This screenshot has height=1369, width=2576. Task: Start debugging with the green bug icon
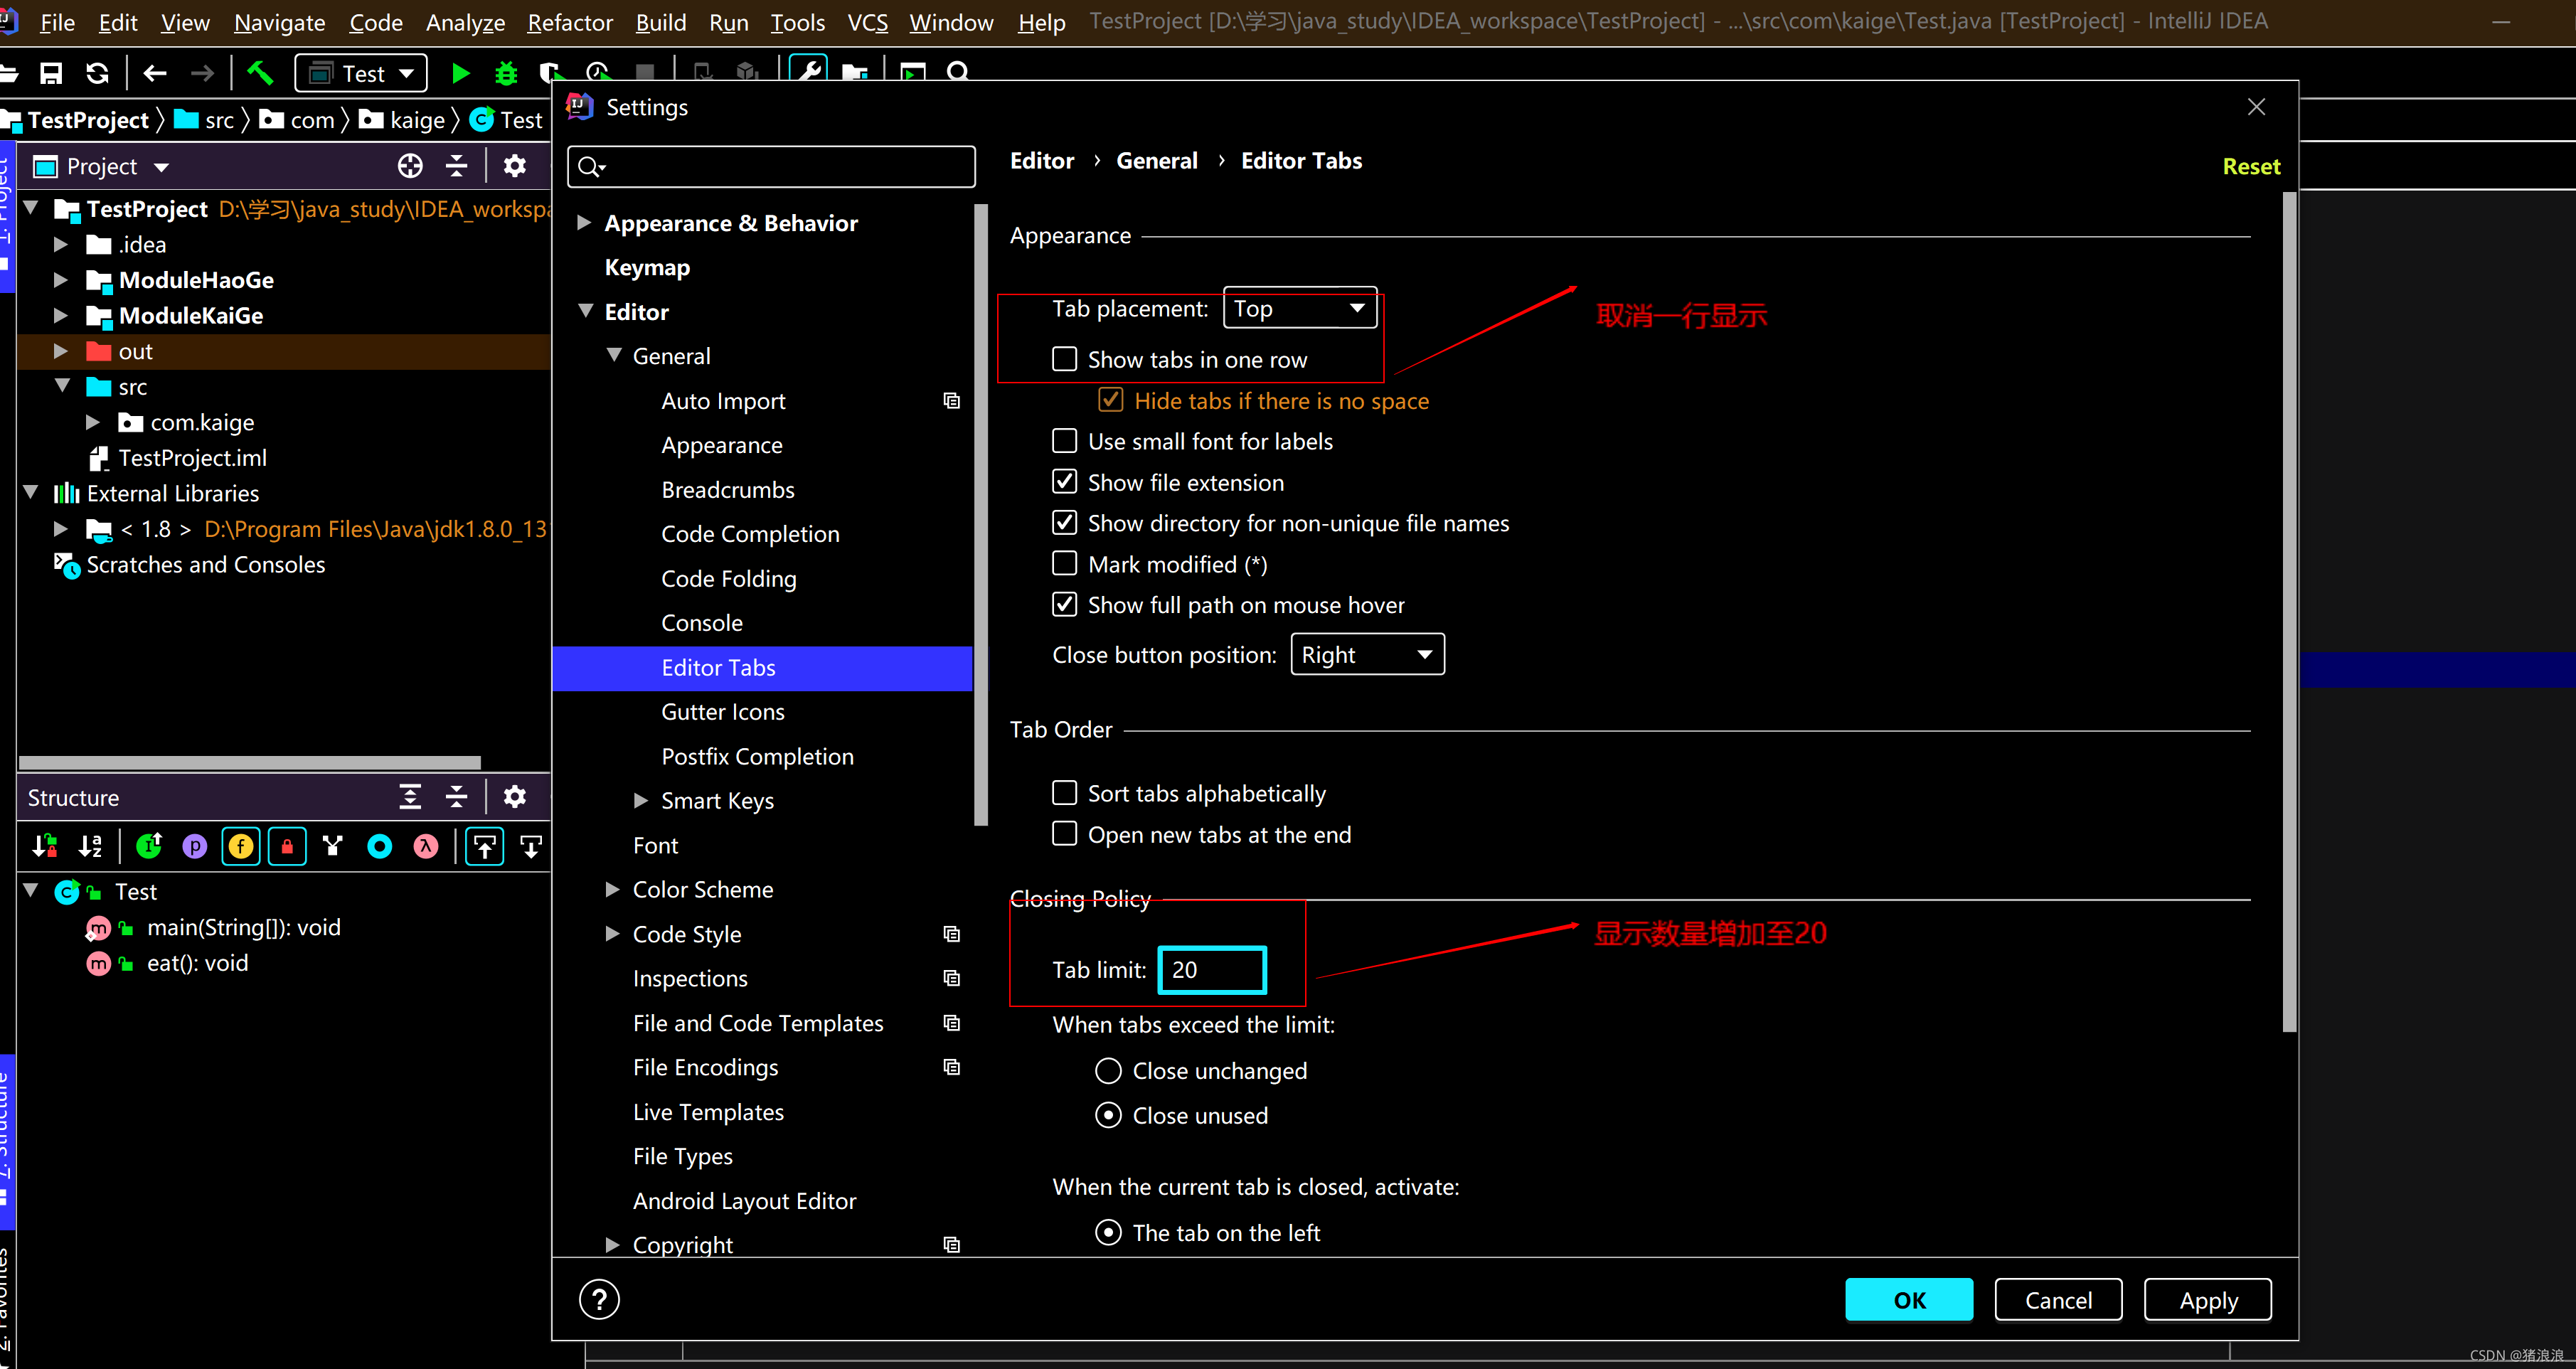coord(506,73)
